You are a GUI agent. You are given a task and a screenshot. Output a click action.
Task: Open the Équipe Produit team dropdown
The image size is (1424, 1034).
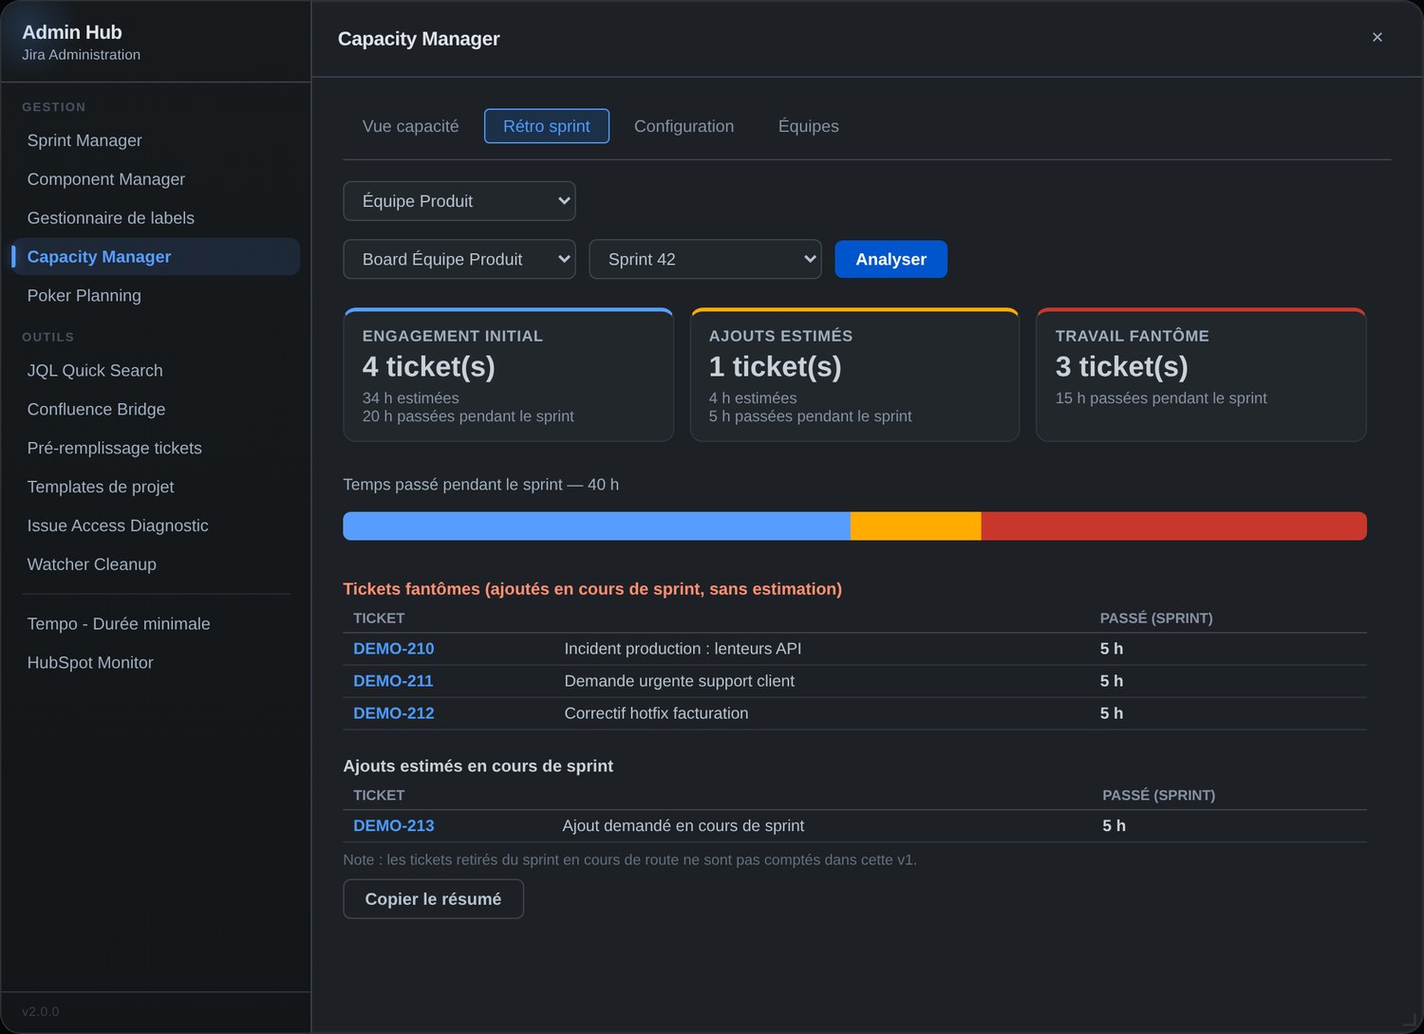(459, 201)
